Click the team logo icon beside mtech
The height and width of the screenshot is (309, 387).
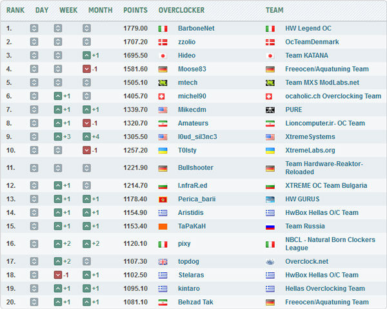pos(163,83)
